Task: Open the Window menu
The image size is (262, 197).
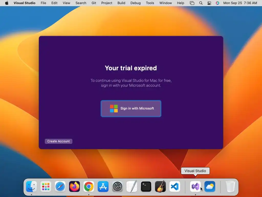Action: point(166,3)
